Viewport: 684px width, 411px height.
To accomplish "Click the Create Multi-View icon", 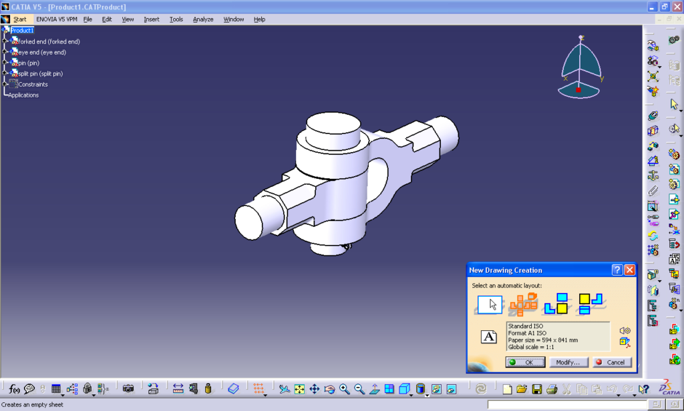I will (389, 389).
